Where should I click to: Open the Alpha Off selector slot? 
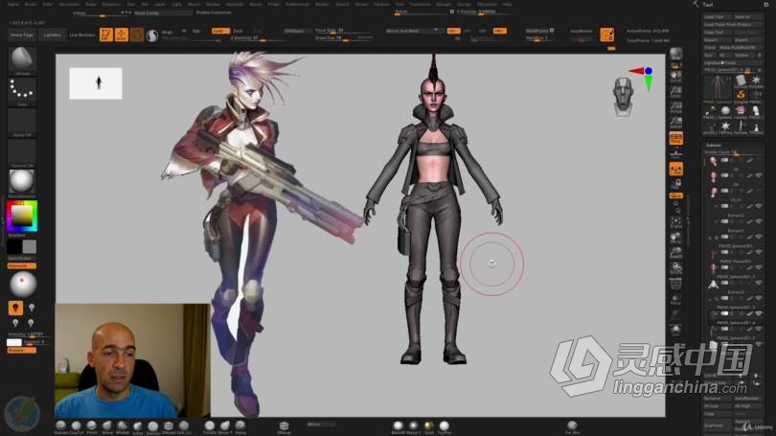click(x=22, y=123)
